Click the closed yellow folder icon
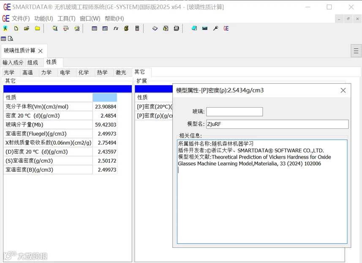Viewport: 362px width, 263px height. tap(38, 28)
